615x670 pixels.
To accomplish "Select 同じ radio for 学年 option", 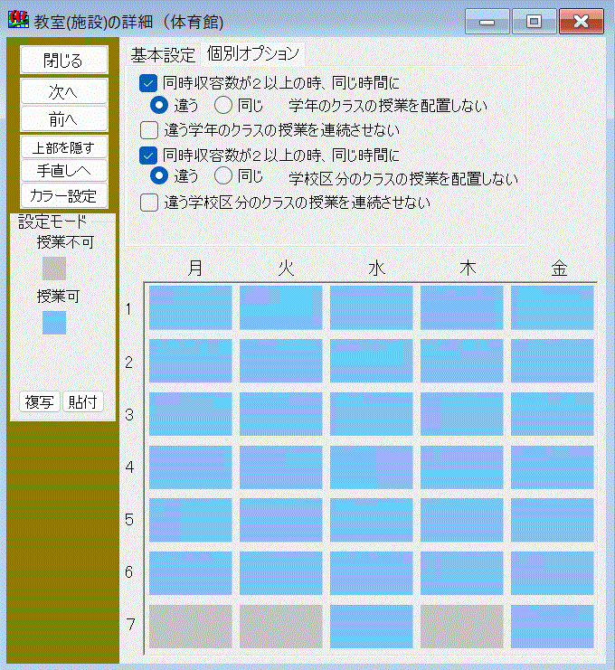I will (x=223, y=105).
